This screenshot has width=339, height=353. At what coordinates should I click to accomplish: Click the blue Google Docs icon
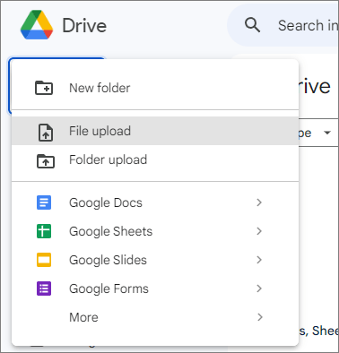(44, 202)
